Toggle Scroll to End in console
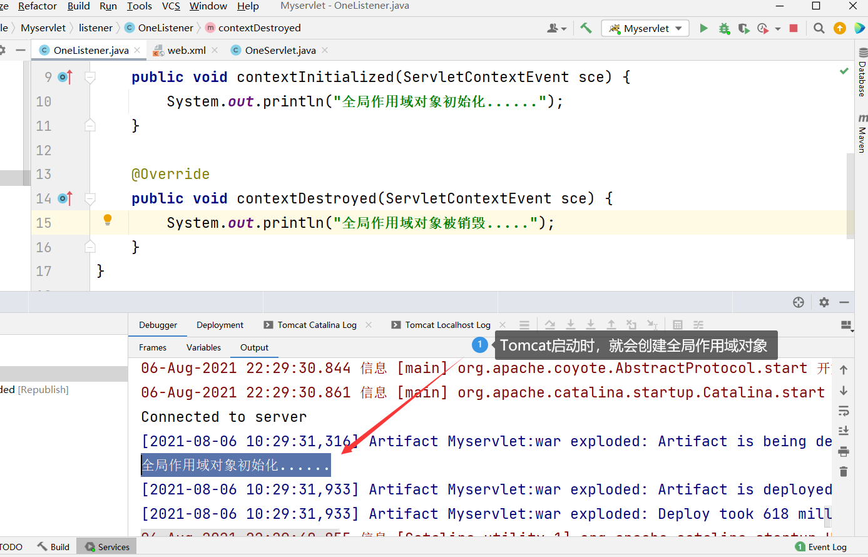Image resolution: width=868 pixels, height=557 pixels. coord(843,431)
